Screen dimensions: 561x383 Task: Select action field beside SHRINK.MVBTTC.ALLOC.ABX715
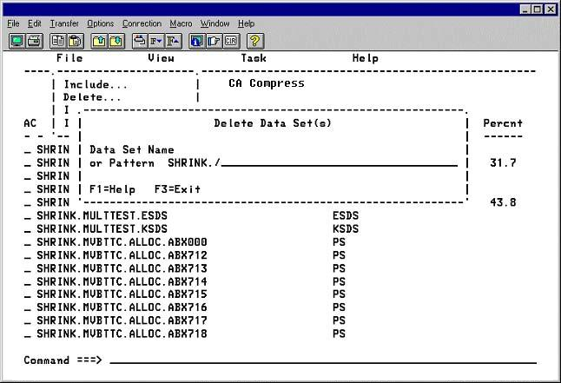click(28, 294)
